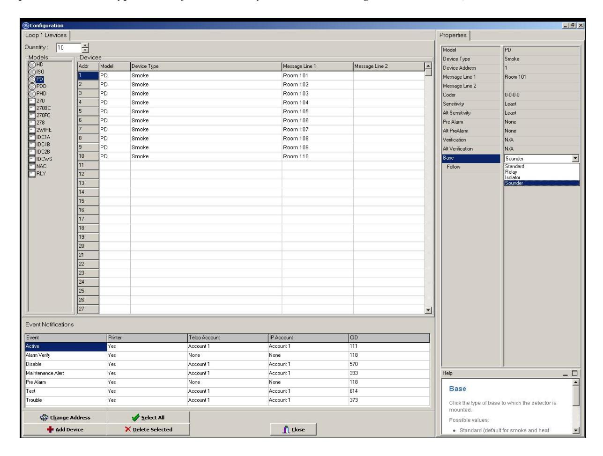
Task: Click IP Account cell for Test event
Action: 308,391
